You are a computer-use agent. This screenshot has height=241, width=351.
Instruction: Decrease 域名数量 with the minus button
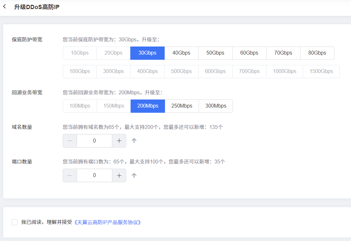(x=70, y=141)
